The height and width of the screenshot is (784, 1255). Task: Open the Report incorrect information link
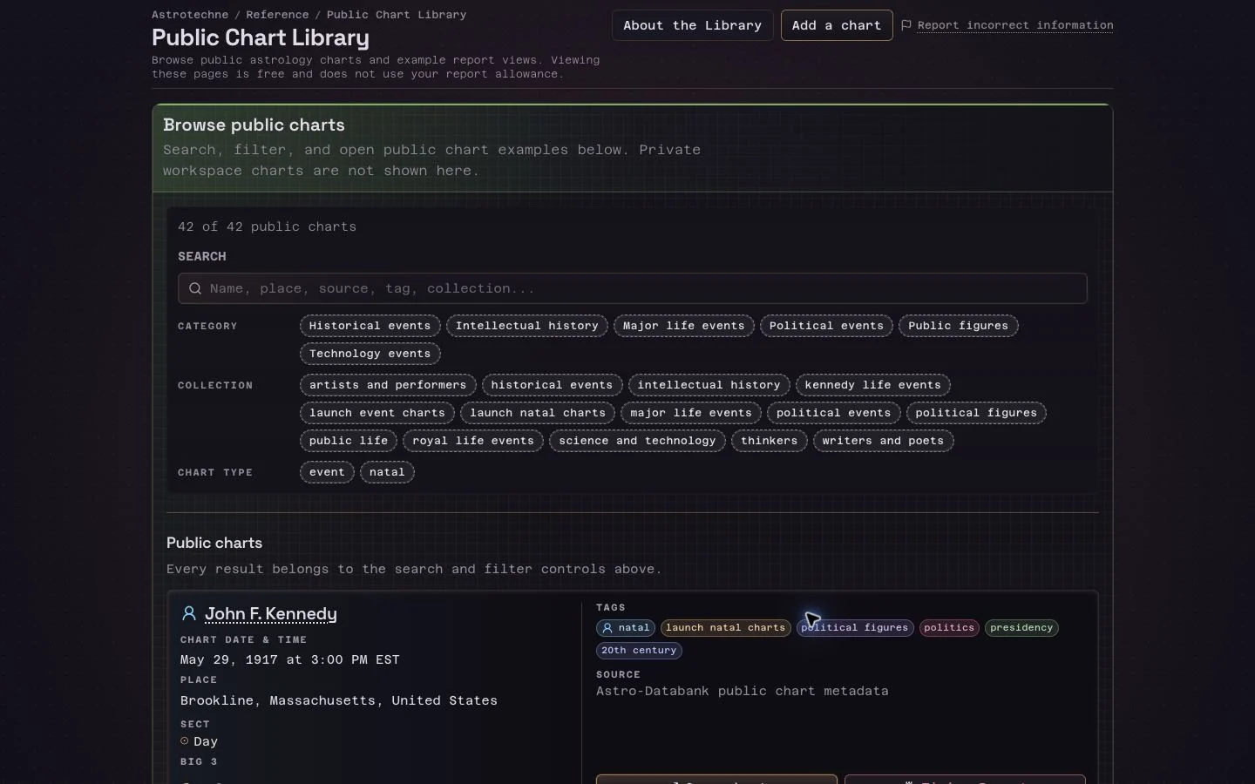[1015, 25]
